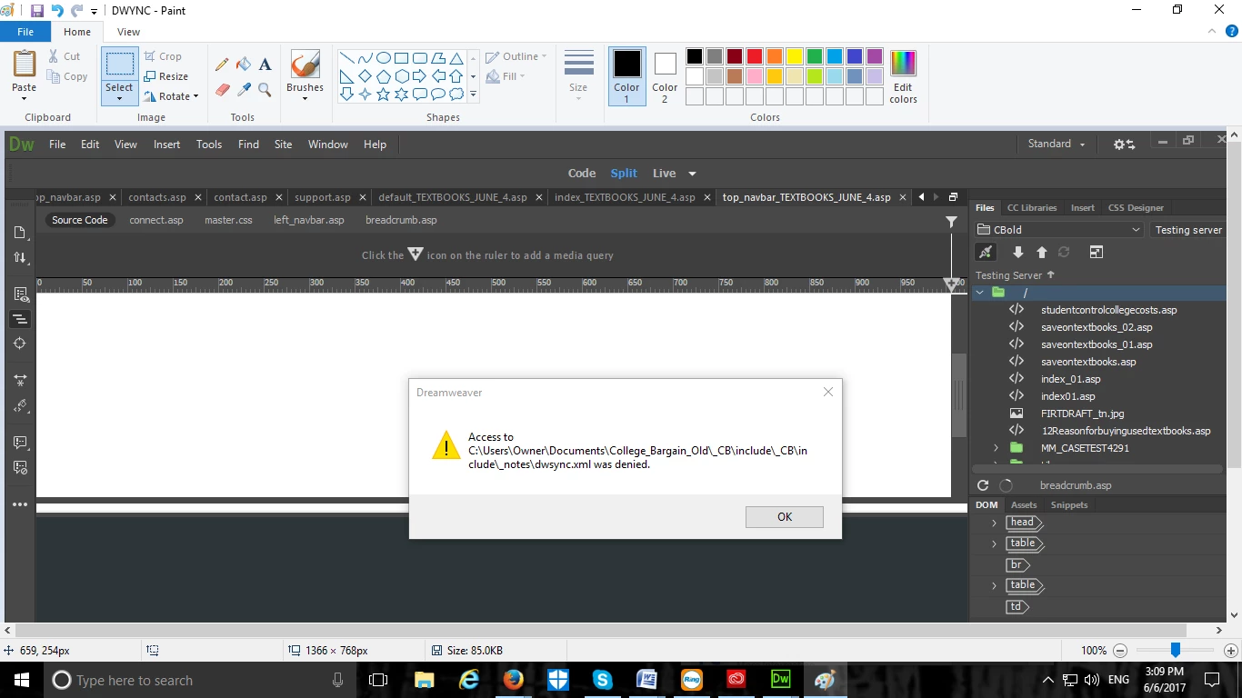Image resolution: width=1242 pixels, height=698 pixels.
Task: Choose the black swatch in the color palette
Action: (x=695, y=56)
